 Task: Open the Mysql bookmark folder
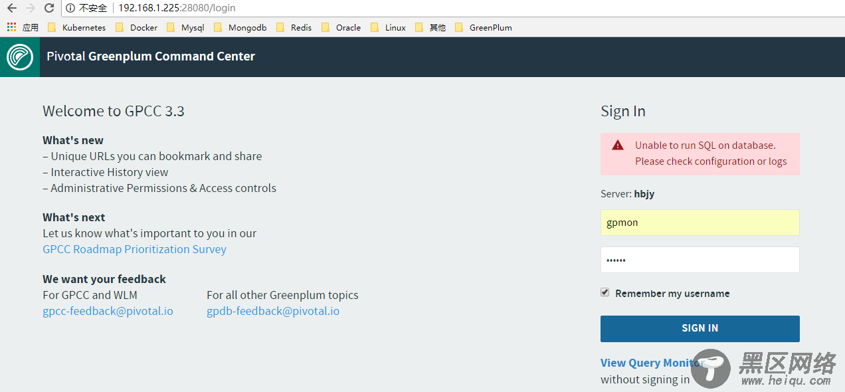(185, 27)
